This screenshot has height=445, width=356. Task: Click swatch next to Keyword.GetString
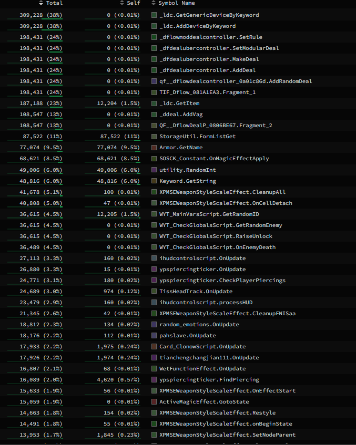(154, 181)
